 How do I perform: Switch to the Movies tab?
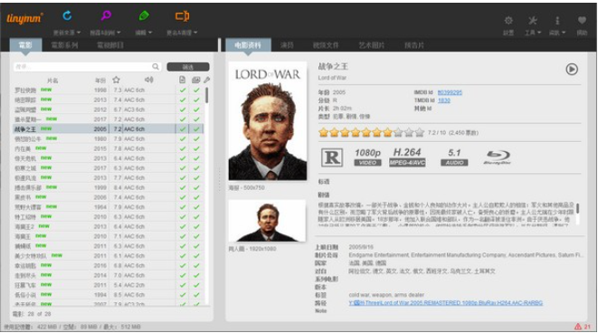pyautogui.click(x=26, y=45)
